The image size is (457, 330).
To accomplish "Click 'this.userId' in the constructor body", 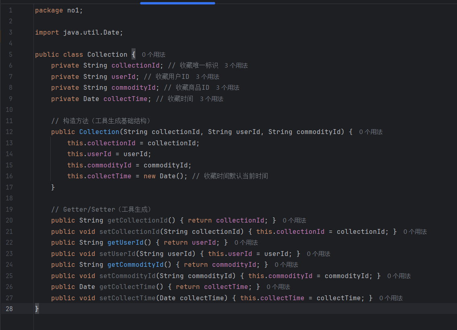I will point(89,154).
